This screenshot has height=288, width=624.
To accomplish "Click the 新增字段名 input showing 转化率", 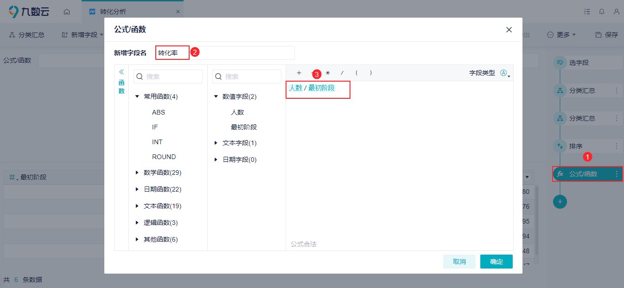I will pos(225,53).
